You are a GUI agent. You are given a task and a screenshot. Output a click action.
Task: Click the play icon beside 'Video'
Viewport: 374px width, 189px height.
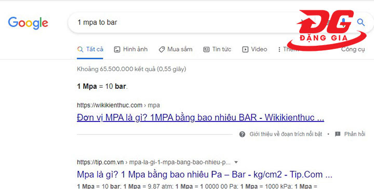click(245, 49)
